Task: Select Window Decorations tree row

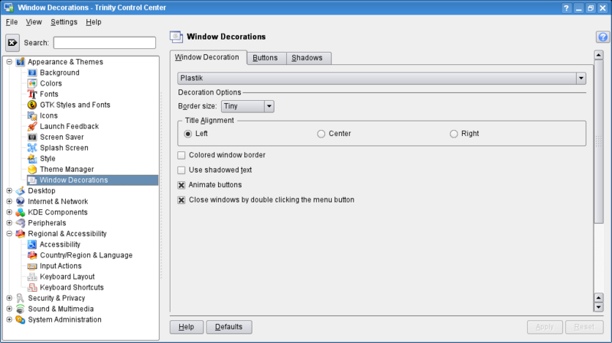Action: [93, 180]
